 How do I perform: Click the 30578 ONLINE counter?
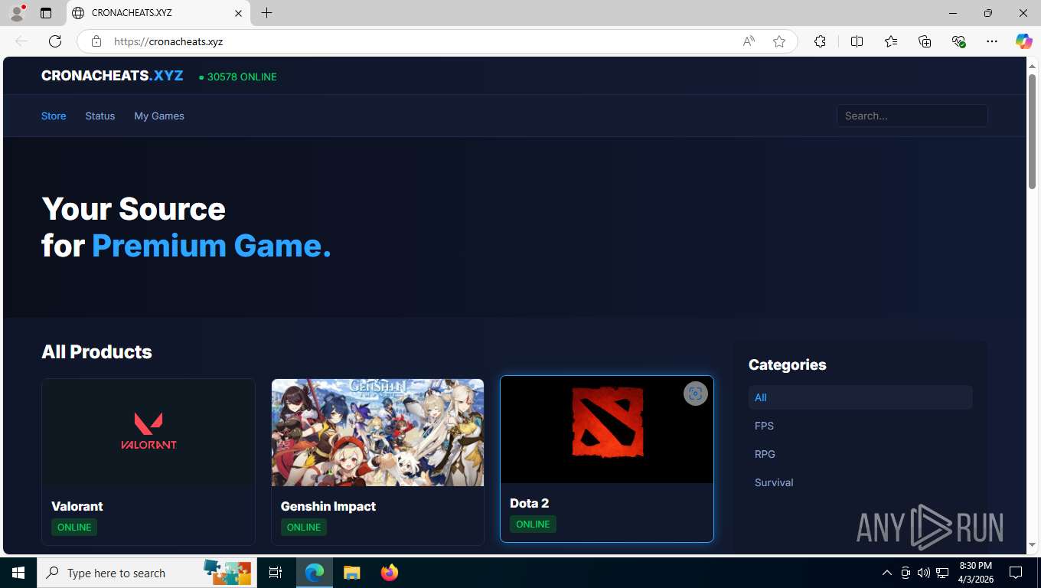[x=238, y=77]
